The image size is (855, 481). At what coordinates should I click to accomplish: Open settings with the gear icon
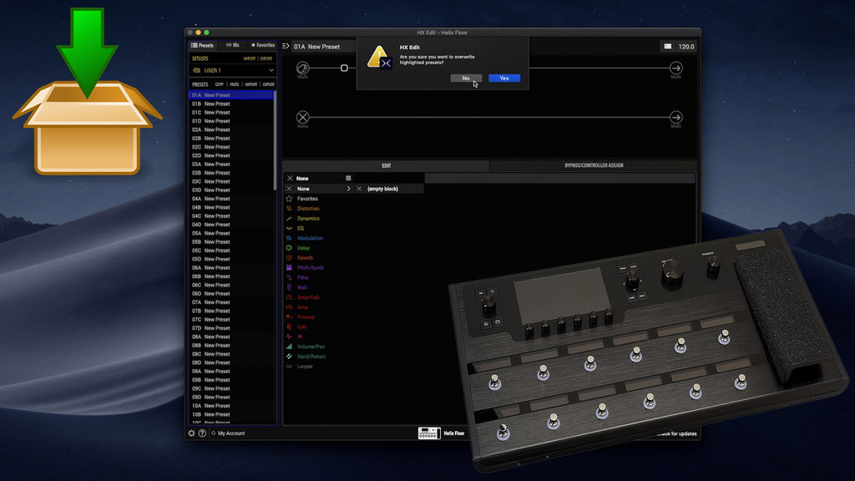click(192, 433)
